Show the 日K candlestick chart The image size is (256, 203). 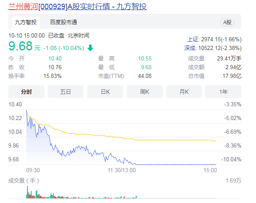105,92
